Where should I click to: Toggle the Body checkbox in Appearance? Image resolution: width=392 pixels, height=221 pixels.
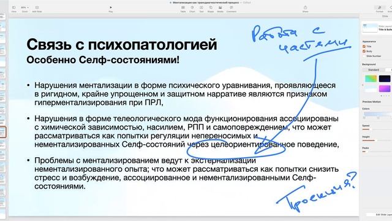(364, 51)
